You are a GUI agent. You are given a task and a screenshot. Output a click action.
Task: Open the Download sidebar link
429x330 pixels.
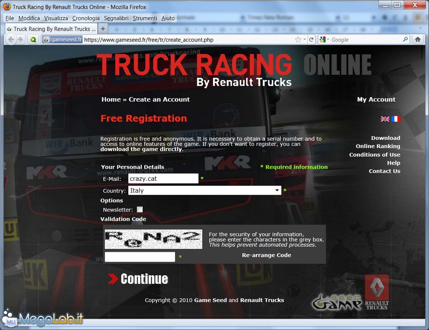(x=386, y=138)
